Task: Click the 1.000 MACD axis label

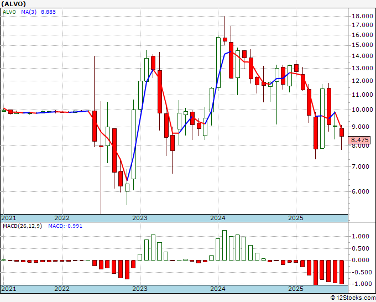Action: 361,237
